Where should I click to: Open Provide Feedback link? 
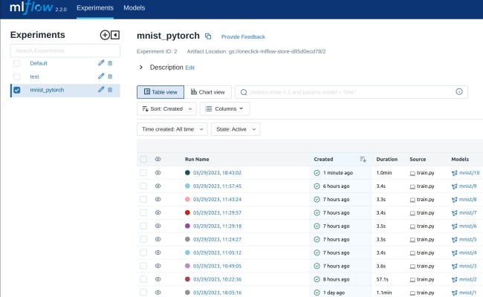(x=243, y=36)
